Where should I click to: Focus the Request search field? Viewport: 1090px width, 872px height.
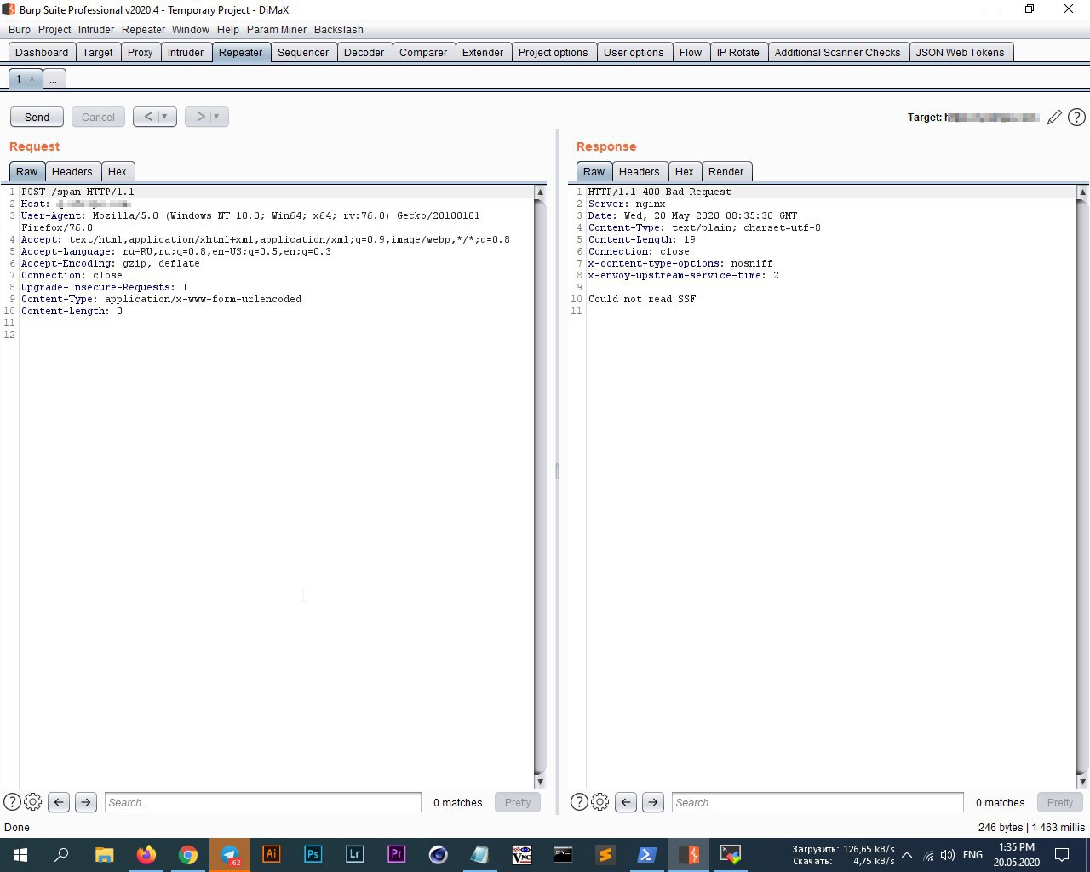(x=263, y=802)
